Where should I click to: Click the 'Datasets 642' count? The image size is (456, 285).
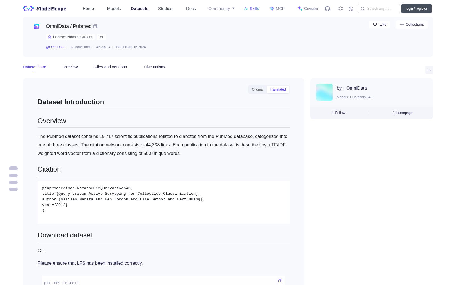(x=362, y=97)
